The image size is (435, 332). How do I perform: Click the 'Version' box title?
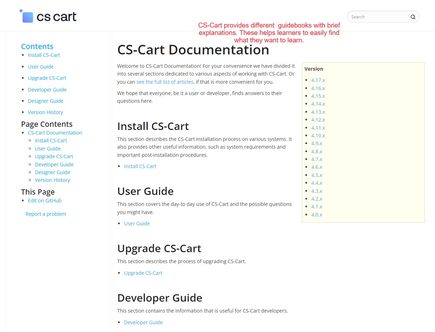(314, 69)
